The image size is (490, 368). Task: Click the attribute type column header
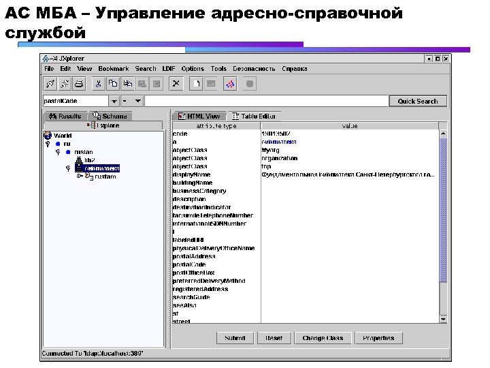pyautogui.click(x=216, y=126)
